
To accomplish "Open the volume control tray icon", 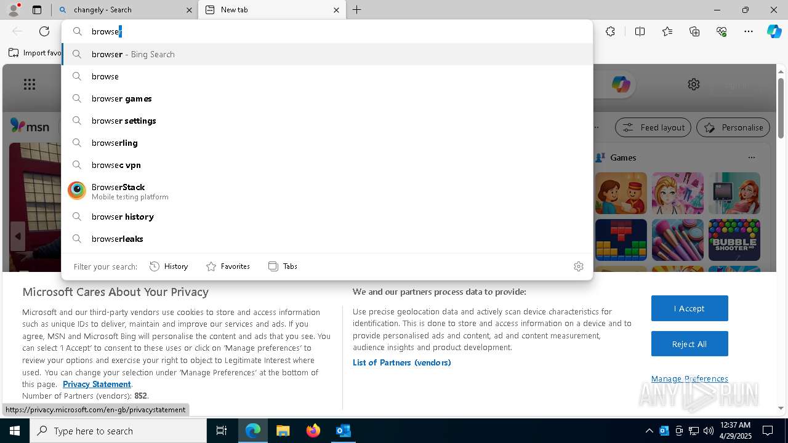I will point(709,431).
